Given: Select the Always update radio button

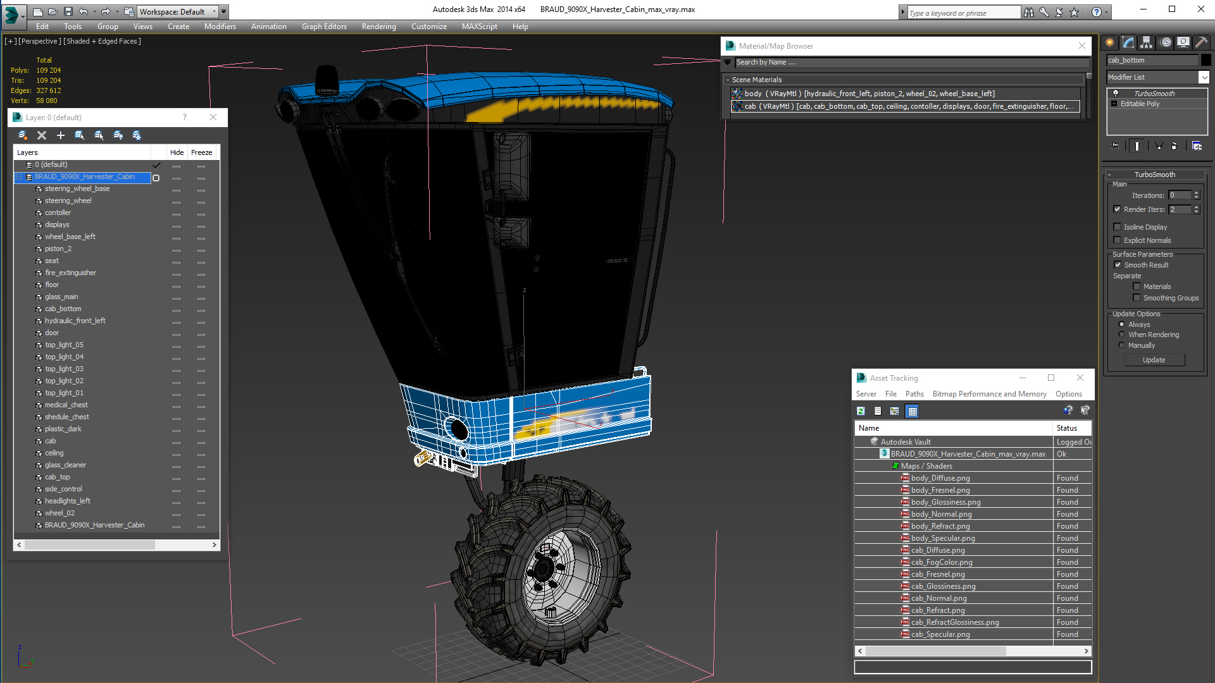Looking at the screenshot, I should [x=1121, y=324].
